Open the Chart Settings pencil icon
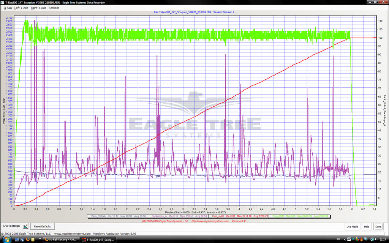This screenshot has height=243, width=389. pos(26,227)
